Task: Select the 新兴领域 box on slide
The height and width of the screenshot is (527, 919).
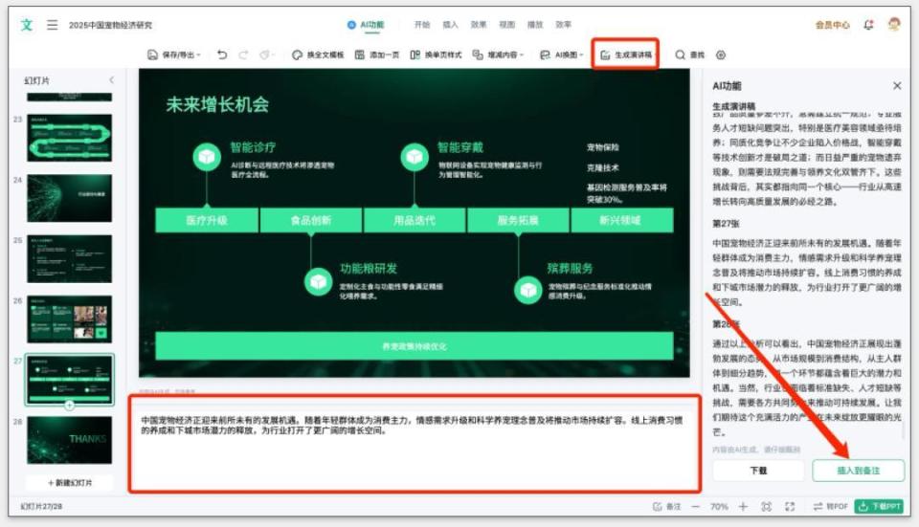Action: tap(622, 220)
